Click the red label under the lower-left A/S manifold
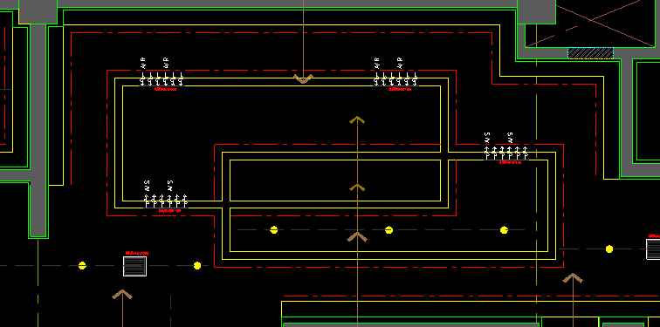 (169, 210)
